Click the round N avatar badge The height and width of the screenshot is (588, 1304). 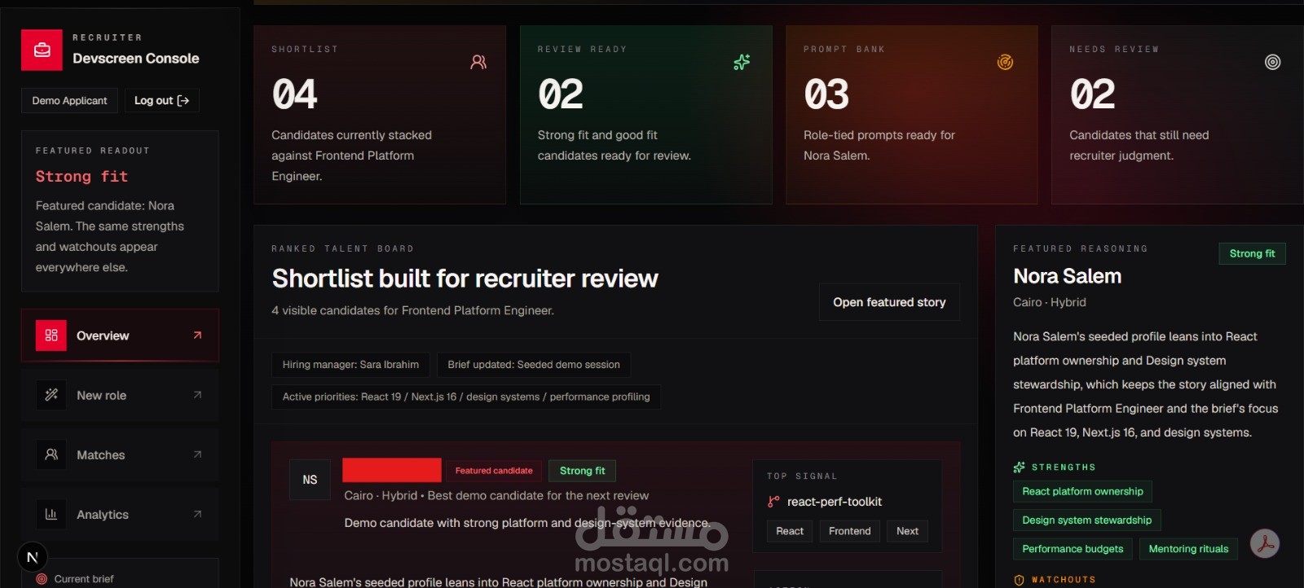(x=33, y=557)
